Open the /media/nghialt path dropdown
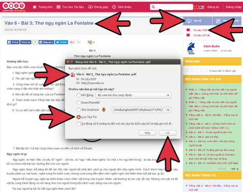This screenshot has width=243, height=192. pyautogui.click(x=142, y=110)
